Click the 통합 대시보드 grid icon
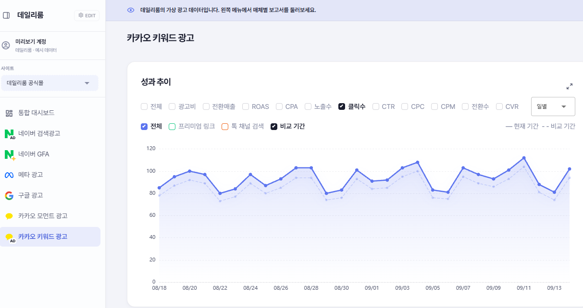 [9, 113]
